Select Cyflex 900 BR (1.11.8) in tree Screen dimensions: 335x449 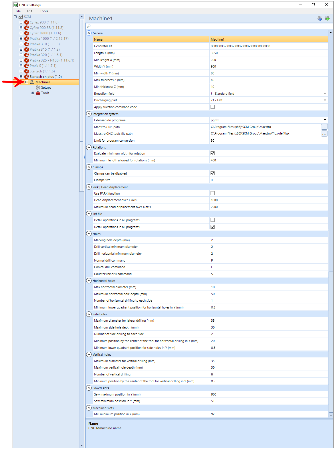(47, 28)
